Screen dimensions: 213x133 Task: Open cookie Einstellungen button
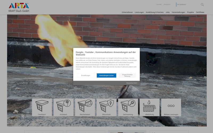click(85, 76)
